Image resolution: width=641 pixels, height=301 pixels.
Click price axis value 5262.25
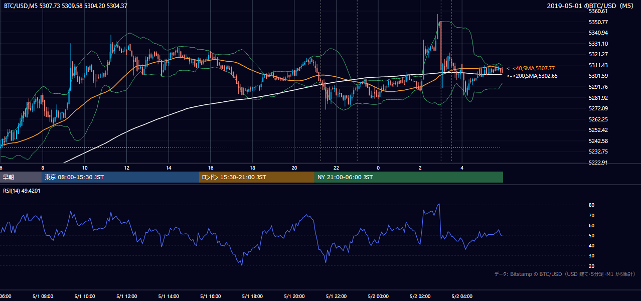tap(599, 119)
